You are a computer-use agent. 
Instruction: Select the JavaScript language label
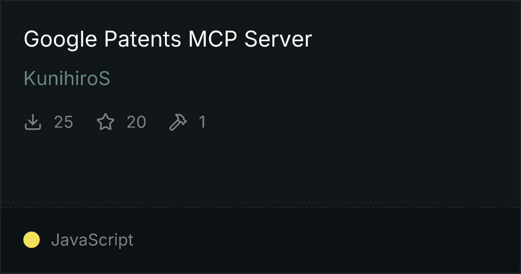(92, 240)
